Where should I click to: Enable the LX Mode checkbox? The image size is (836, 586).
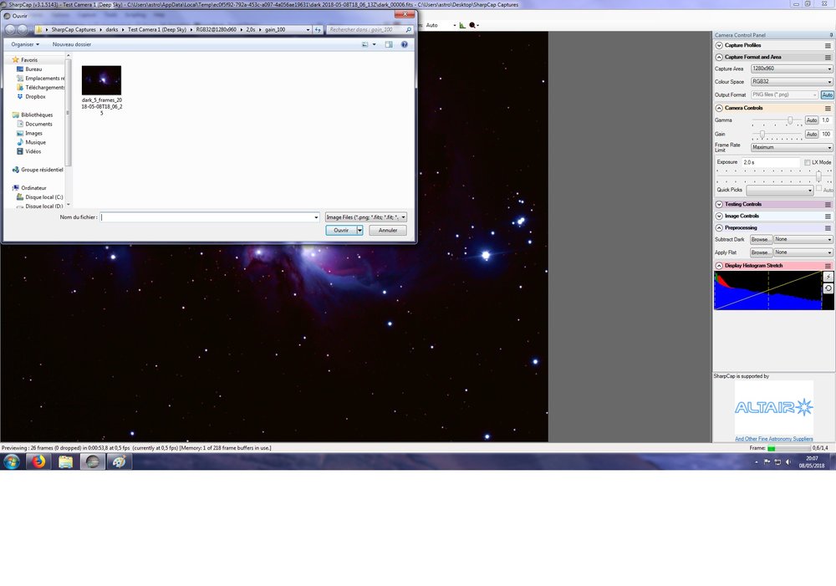[808, 162]
